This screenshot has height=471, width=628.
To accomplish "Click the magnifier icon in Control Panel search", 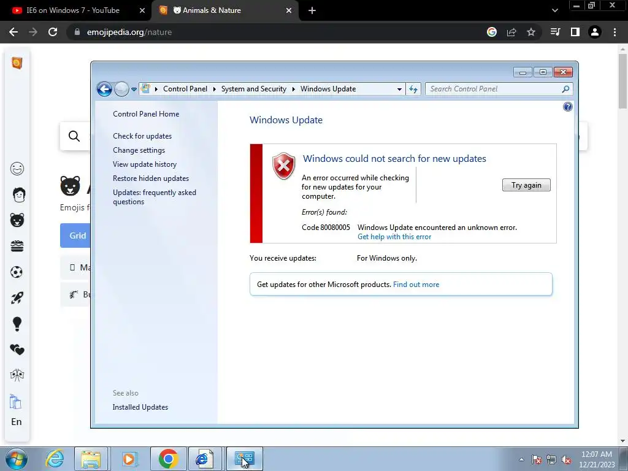I will [566, 89].
